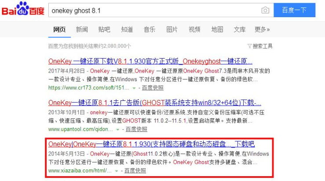Go to the 知道 tab
The height and width of the screenshot is (181, 325).
(127, 30)
